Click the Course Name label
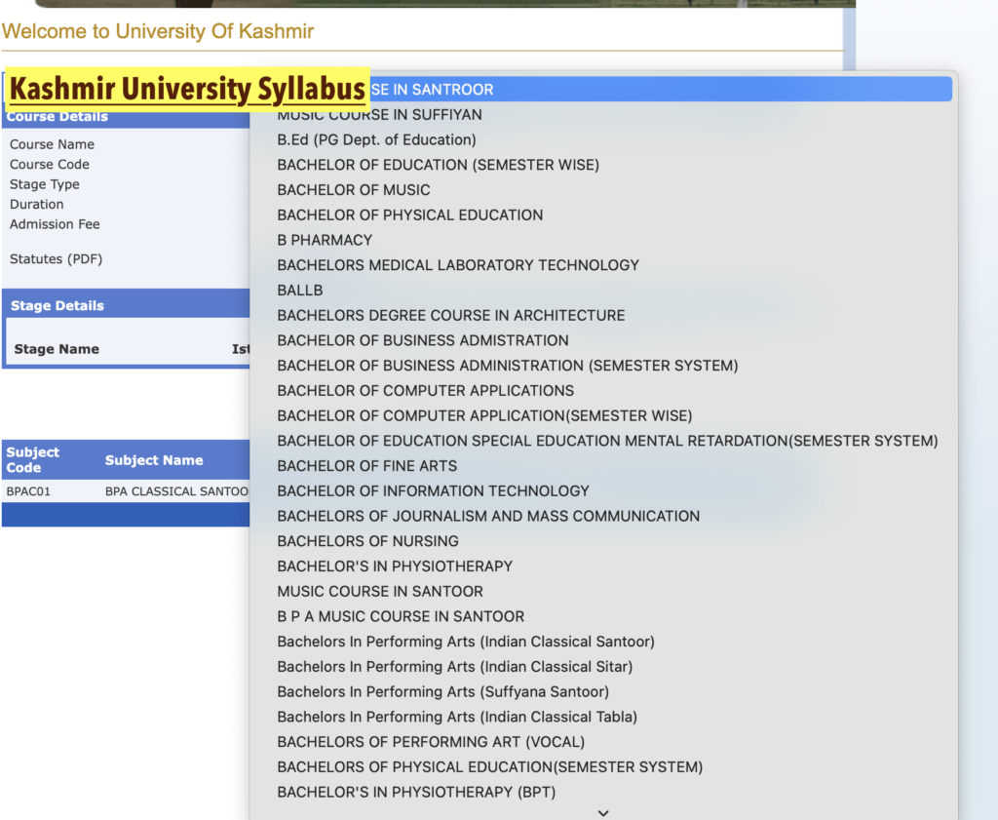 pyautogui.click(x=52, y=144)
